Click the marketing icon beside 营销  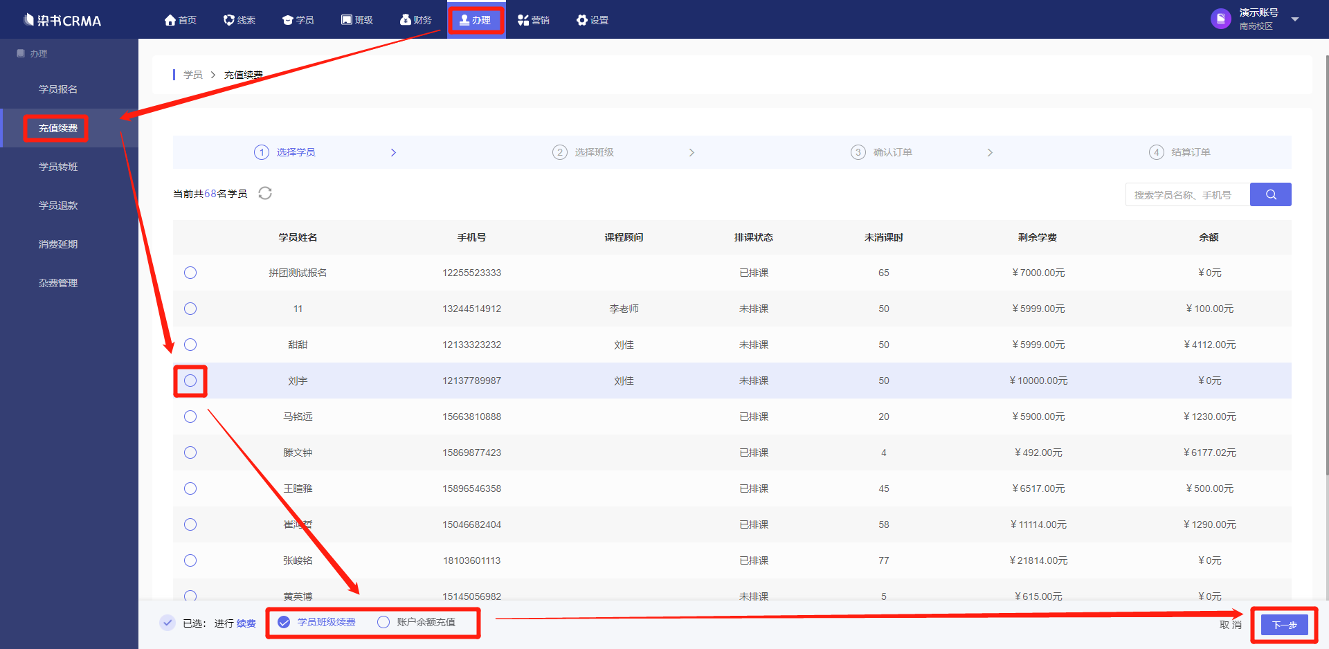click(x=523, y=20)
